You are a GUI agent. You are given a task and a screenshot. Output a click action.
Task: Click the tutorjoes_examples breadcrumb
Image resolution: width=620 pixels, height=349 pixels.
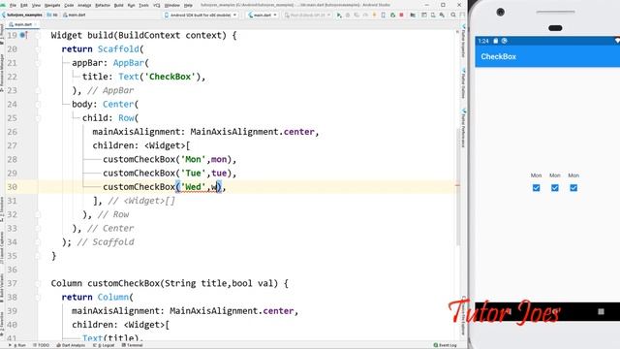click(x=22, y=16)
